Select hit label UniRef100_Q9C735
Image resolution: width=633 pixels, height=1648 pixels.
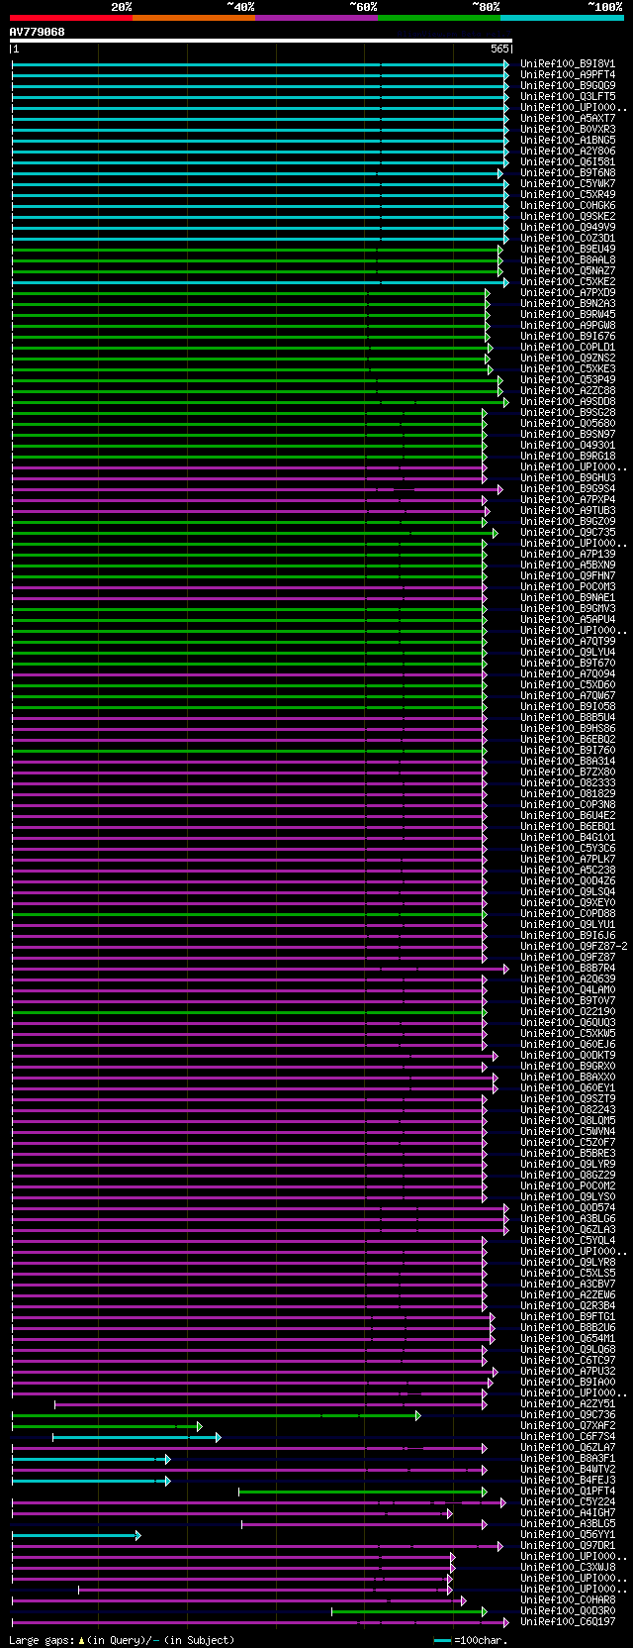tap(568, 533)
